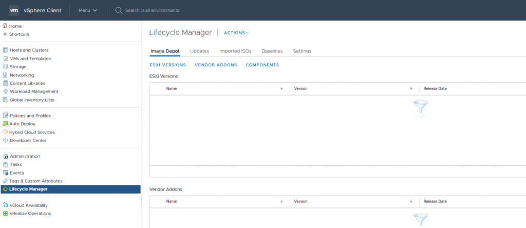Click the Developer Center code icon

5,141
